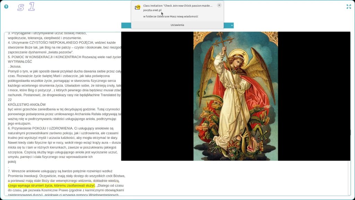Viewport: 355px width, 200px height.
Task: Click the number 22 page marker line
Action: (10, 100)
